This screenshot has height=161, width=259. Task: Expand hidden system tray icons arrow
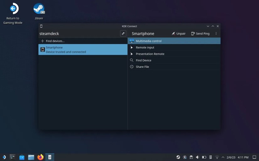(223, 157)
